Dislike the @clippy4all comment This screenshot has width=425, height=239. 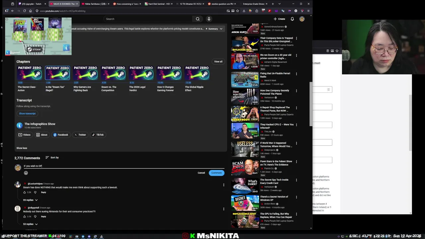coord(35,217)
